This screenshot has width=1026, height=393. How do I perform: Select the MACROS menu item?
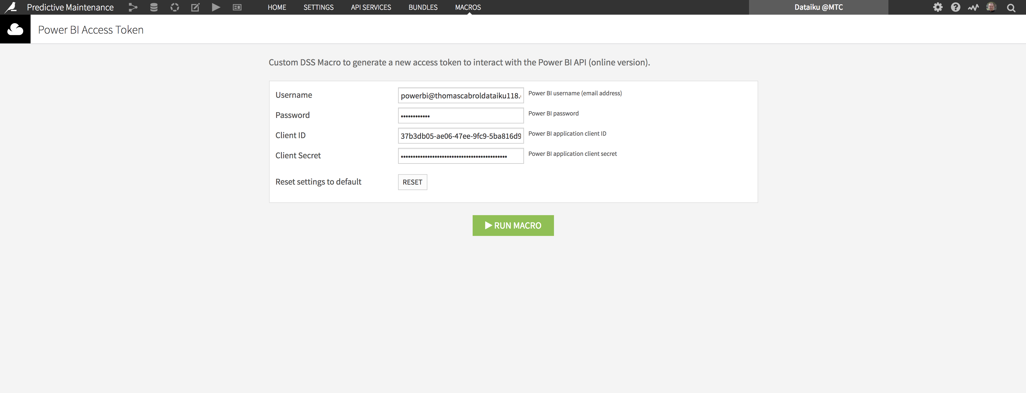(468, 7)
